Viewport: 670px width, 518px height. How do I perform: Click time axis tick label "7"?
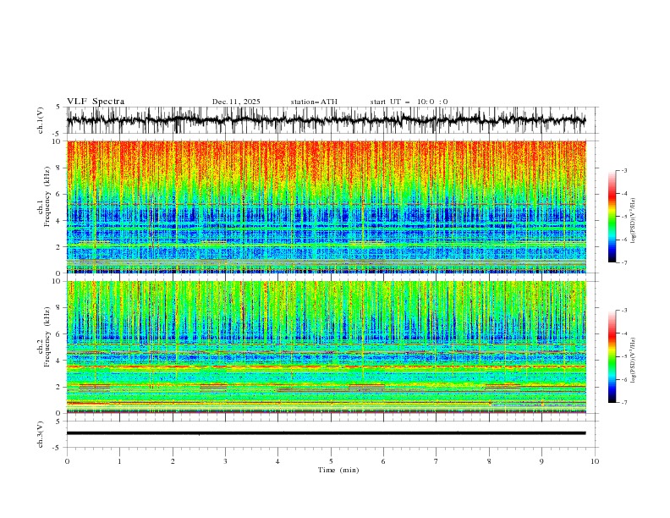(x=437, y=461)
